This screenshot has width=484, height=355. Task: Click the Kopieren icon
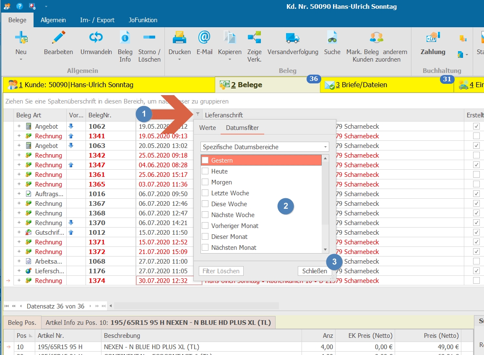click(x=230, y=37)
